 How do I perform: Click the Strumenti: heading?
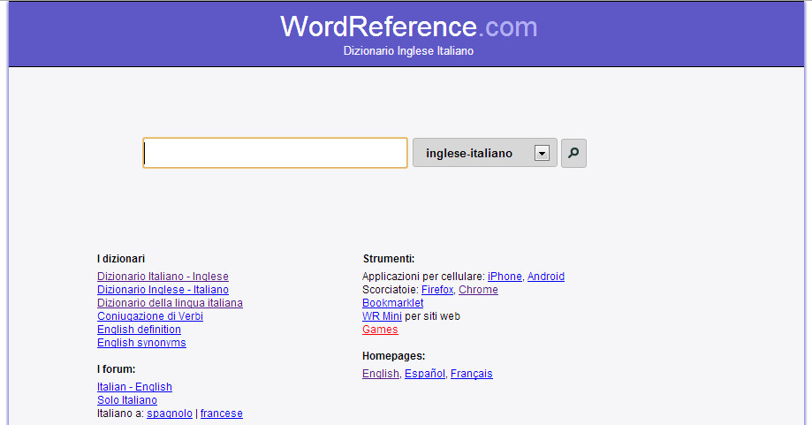[x=389, y=259]
